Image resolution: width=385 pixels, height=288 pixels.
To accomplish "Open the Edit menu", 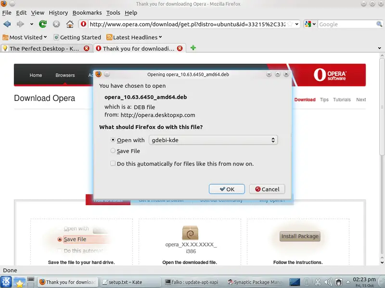I will tap(21, 13).
